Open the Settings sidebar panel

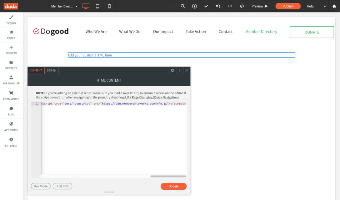tap(11, 142)
